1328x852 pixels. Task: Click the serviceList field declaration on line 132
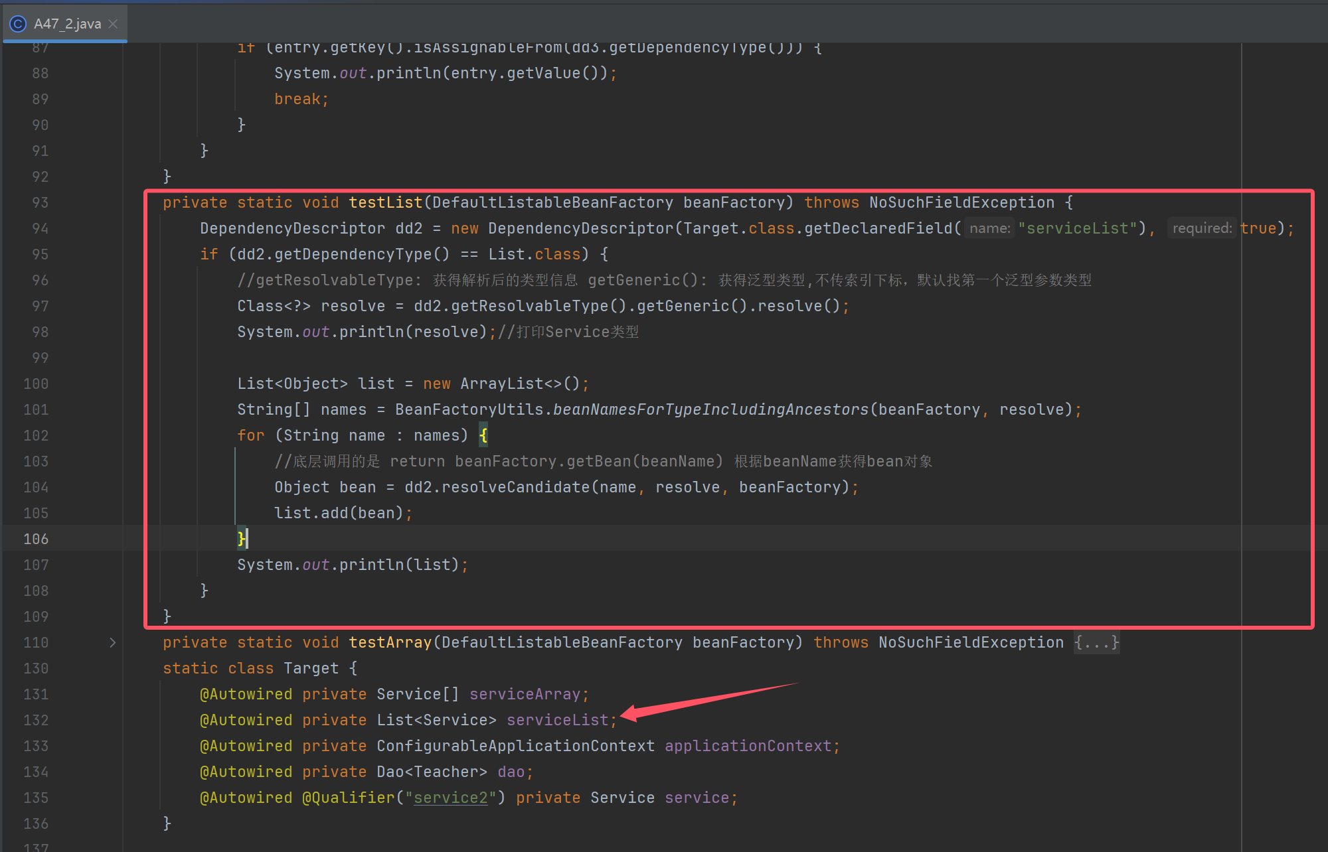[558, 720]
